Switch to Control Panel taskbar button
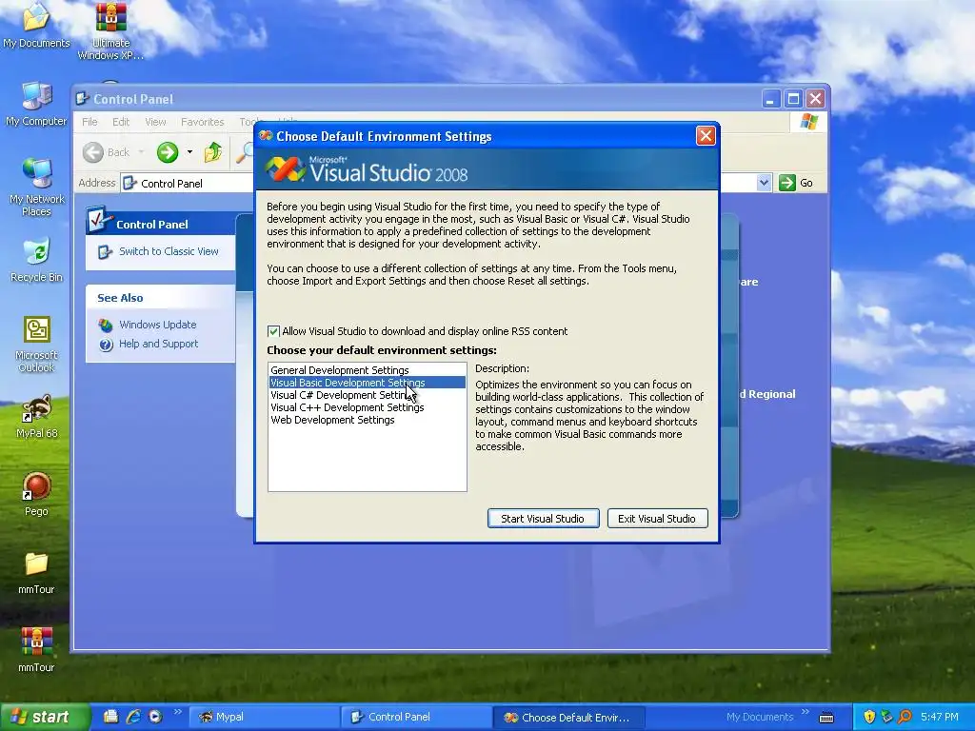The width and height of the screenshot is (975, 731). click(416, 717)
